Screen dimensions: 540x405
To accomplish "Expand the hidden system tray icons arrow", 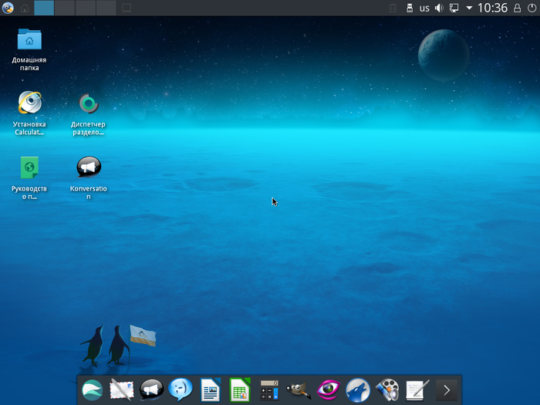I will [469, 8].
